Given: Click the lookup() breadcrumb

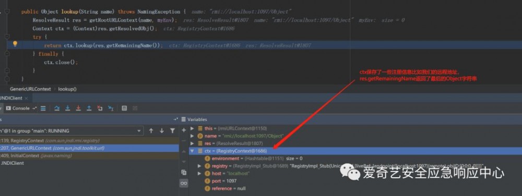Looking at the screenshot, I should pyautogui.click(x=67, y=89).
